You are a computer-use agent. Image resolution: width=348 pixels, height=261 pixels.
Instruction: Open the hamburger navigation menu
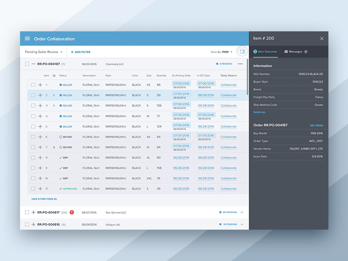click(x=27, y=38)
